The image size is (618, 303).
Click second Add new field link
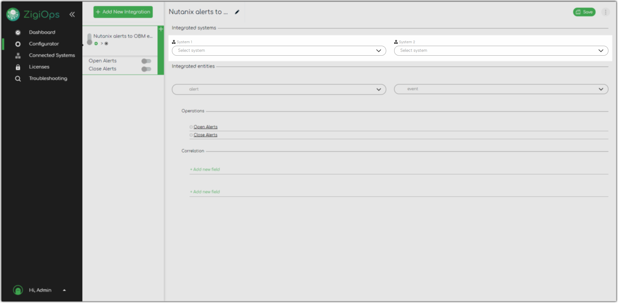205,192
